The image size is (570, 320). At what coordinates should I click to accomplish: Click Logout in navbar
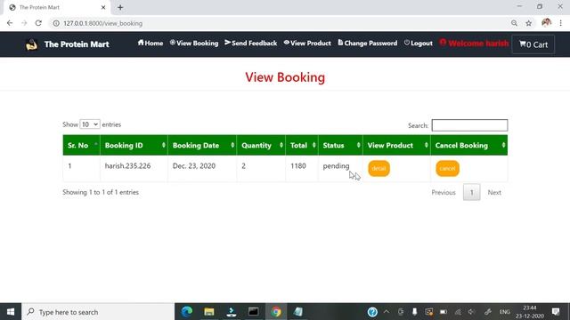pyautogui.click(x=419, y=43)
